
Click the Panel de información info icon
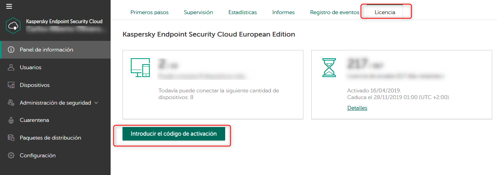pyautogui.click(x=11, y=50)
